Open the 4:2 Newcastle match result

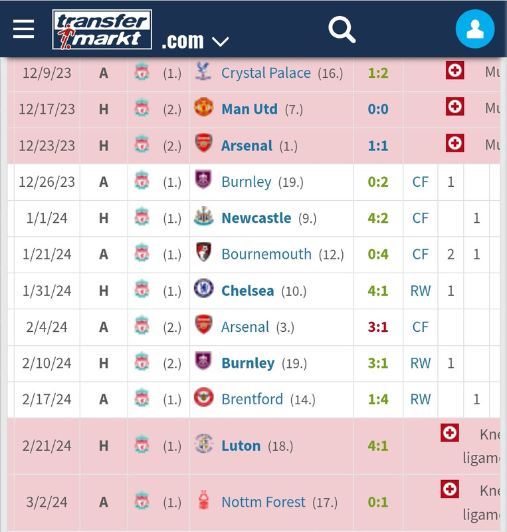point(378,218)
